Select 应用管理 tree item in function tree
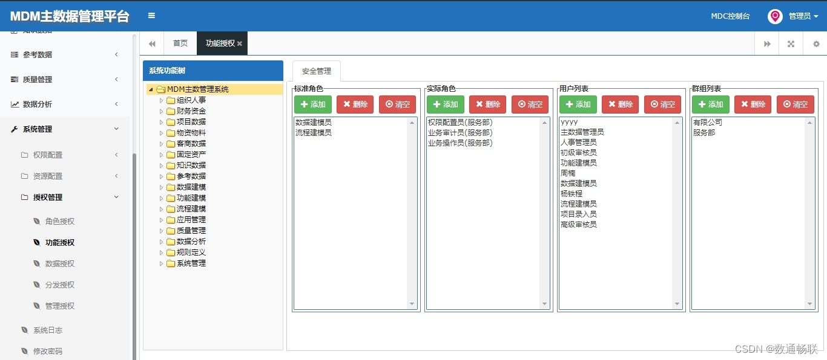 (x=191, y=220)
